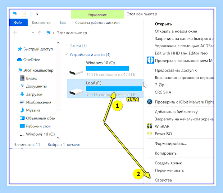Expand the address bar chevron before Этот компьютер
Screen dimensions: 223x193
[53, 33]
